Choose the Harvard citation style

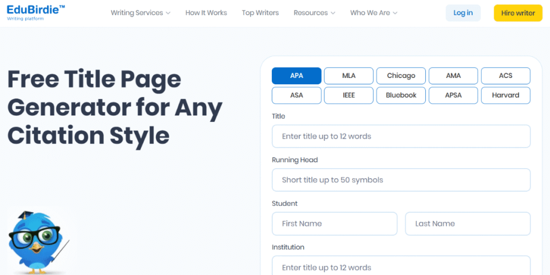pos(505,96)
